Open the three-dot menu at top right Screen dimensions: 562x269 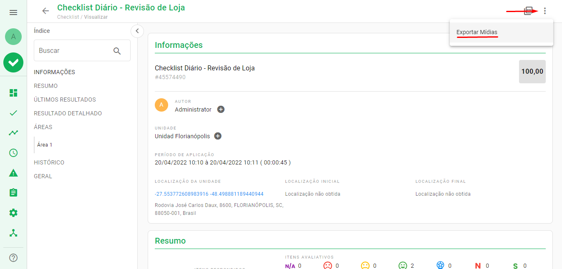[x=545, y=11]
